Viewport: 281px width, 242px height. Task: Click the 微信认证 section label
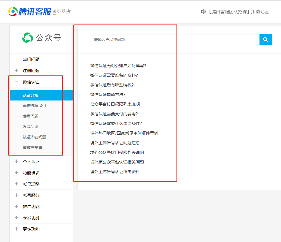pos(31,82)
